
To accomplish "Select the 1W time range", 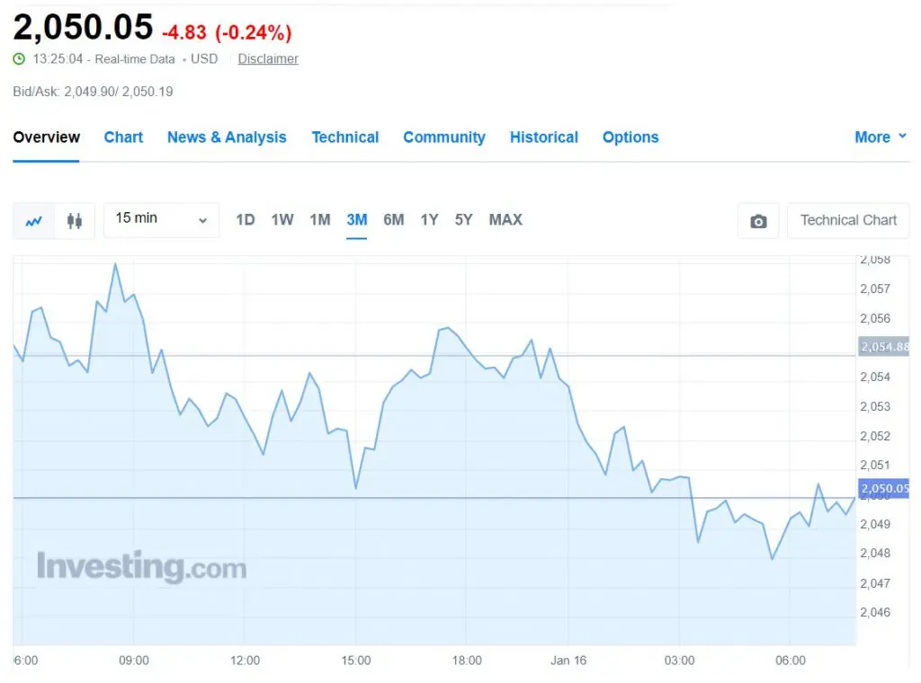I will 282,220.
